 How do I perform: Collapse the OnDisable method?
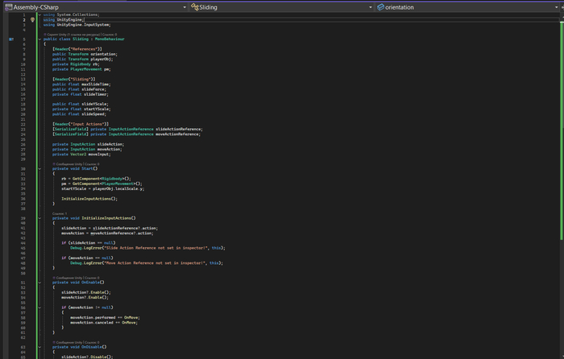(39, 348)
